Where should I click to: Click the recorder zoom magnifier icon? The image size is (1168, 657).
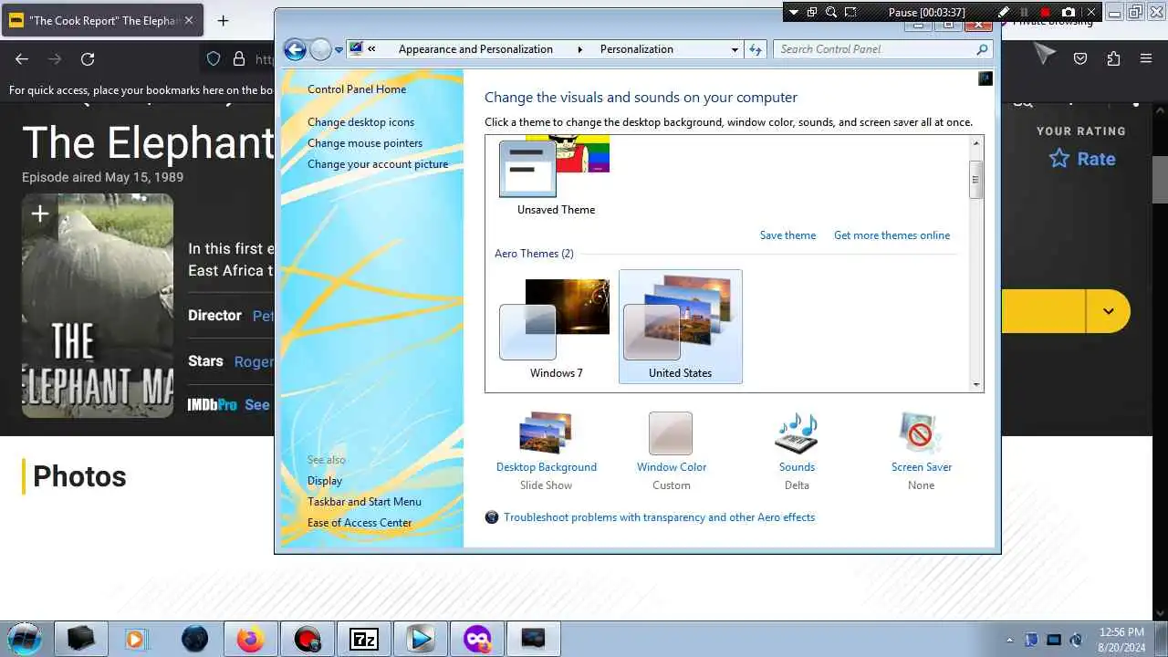[x=831, y=12]
